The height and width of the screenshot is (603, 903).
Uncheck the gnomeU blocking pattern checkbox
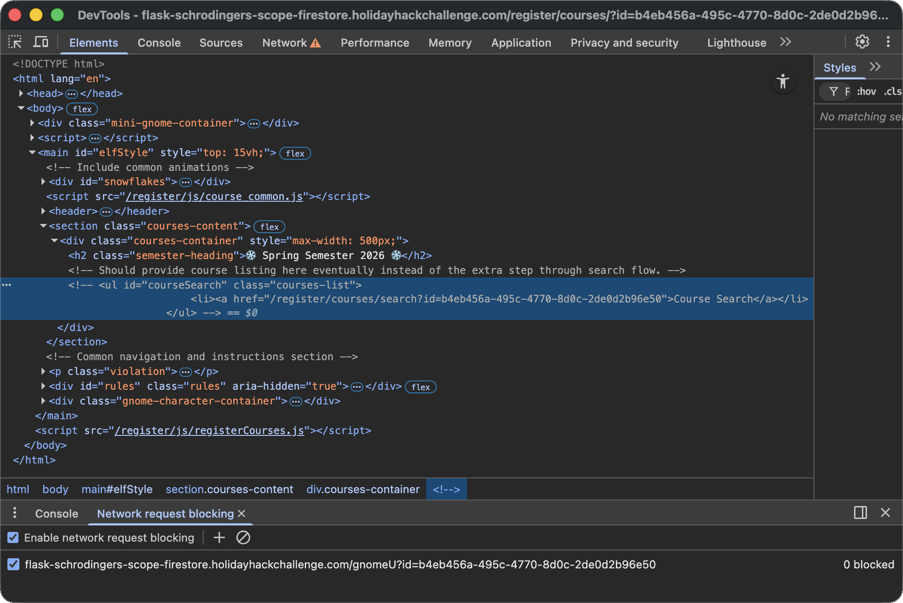coord(13,564)
